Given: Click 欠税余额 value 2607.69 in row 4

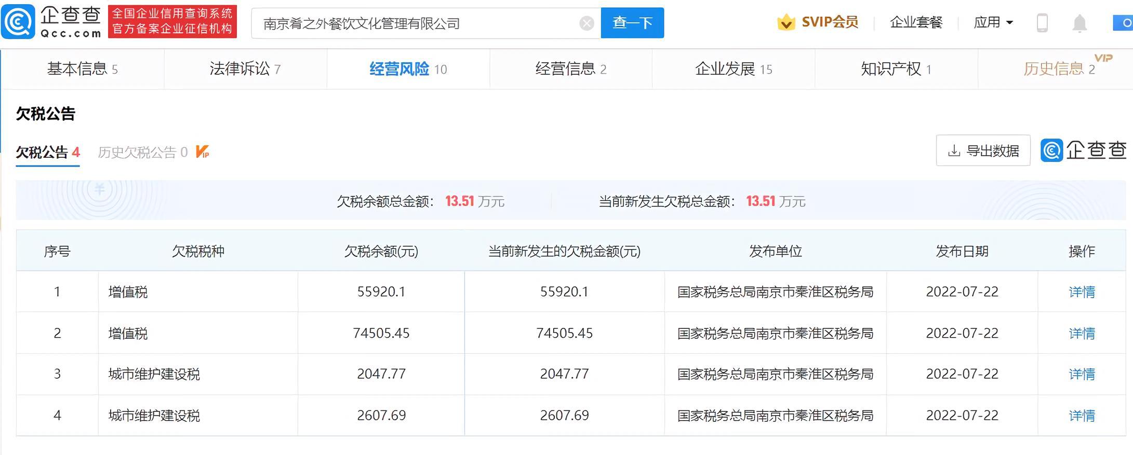Looking at the screenshot, I should pos(381,416).
